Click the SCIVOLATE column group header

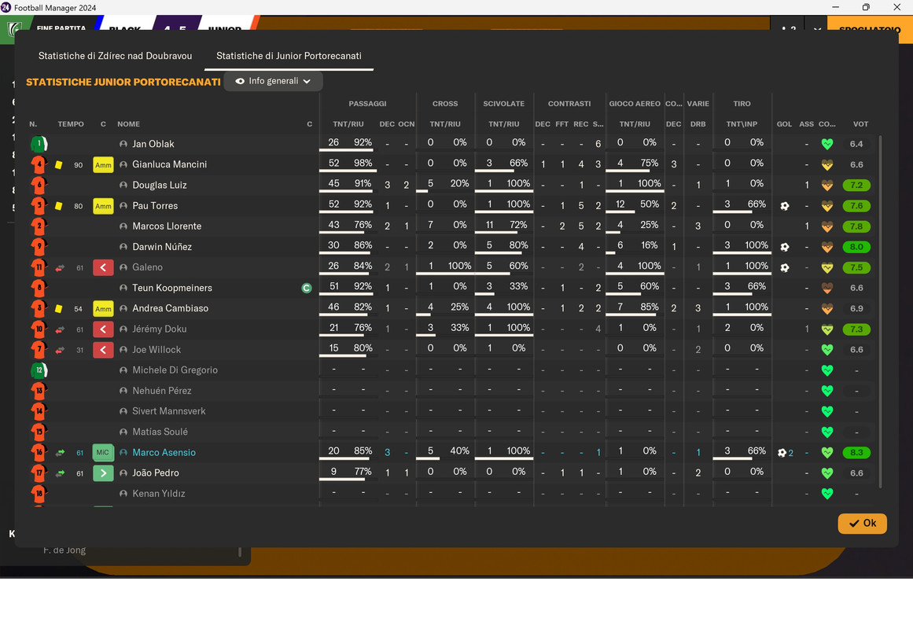coord(503,104)
